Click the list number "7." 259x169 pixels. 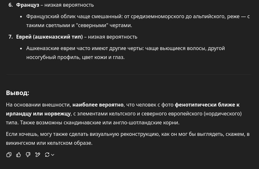11,37
